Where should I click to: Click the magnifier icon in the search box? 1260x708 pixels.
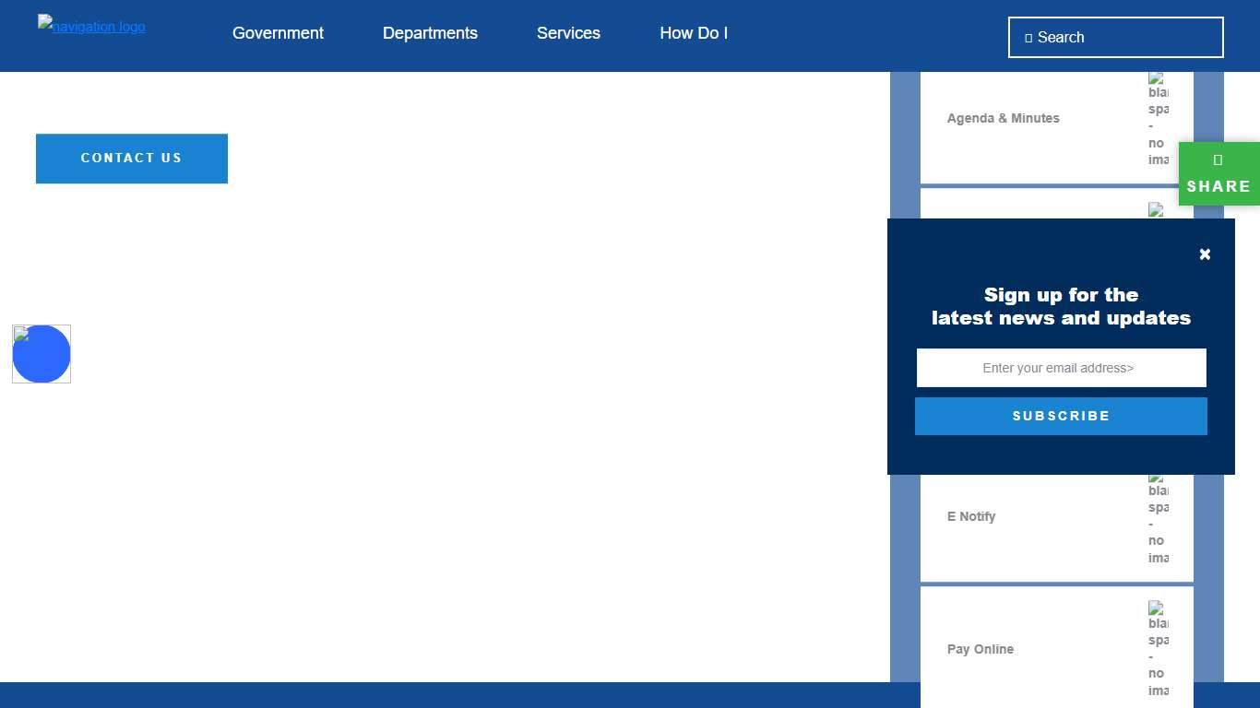[x=1028, y=38]
